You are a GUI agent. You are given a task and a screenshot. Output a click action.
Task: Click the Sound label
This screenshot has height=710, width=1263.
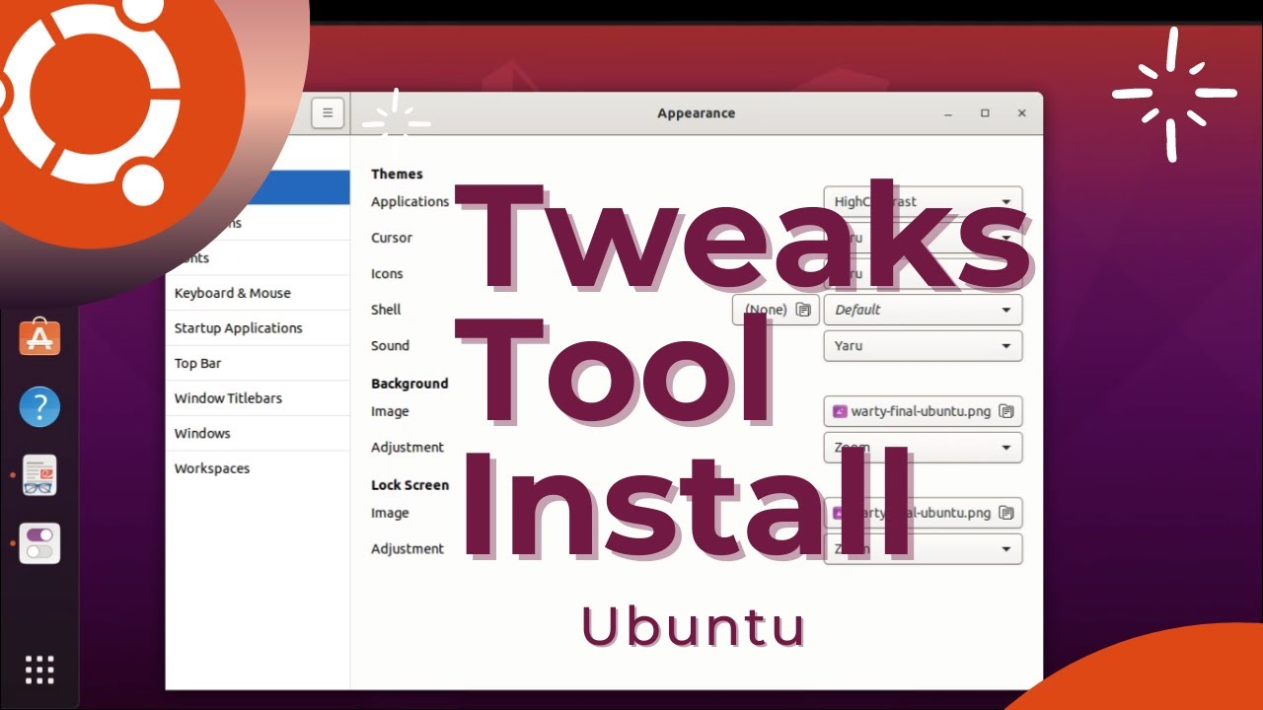click(390, 346)
